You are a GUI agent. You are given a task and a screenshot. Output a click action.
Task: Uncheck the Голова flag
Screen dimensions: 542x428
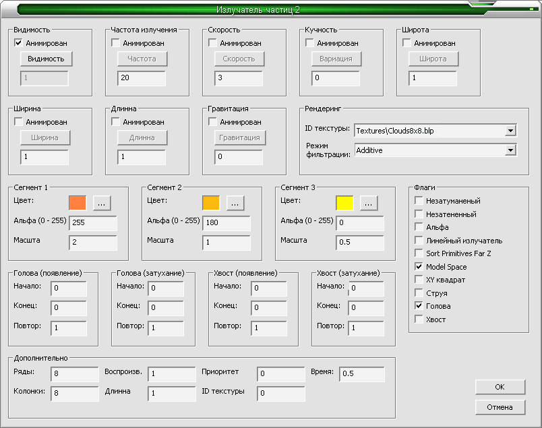pyautogui.click(x=419, y=305)
